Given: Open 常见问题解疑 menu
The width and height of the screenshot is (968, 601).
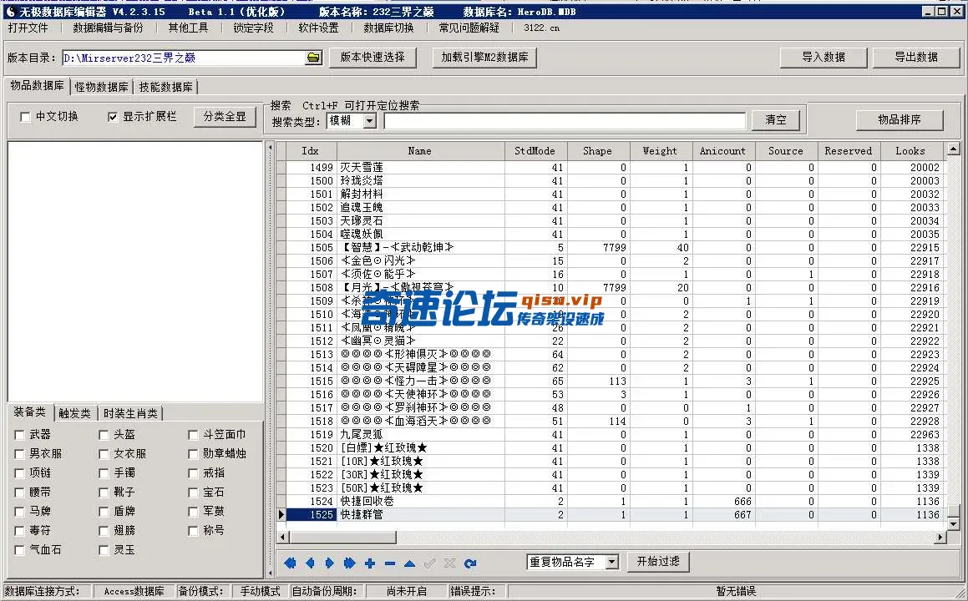Looking at the screenshot, I should pyautogui.click(x=469, y=28).
